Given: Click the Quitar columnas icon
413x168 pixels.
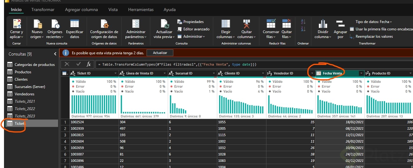Looking at the screenshot, I should pyautogui.click(x=246, y=24).
